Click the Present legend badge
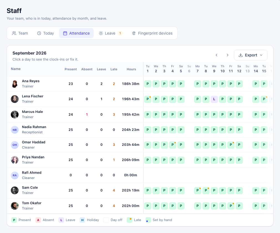This screenshot has height=233, width=280. [x=14, y=220]
